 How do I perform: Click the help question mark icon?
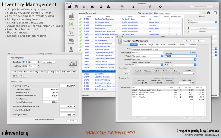(208, 13)
